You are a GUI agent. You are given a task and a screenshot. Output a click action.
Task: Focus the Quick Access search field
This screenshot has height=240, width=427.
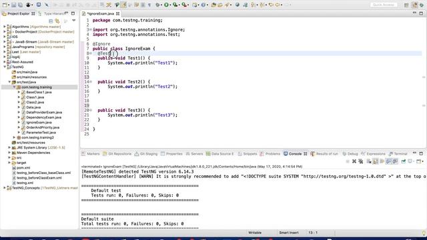384,5
